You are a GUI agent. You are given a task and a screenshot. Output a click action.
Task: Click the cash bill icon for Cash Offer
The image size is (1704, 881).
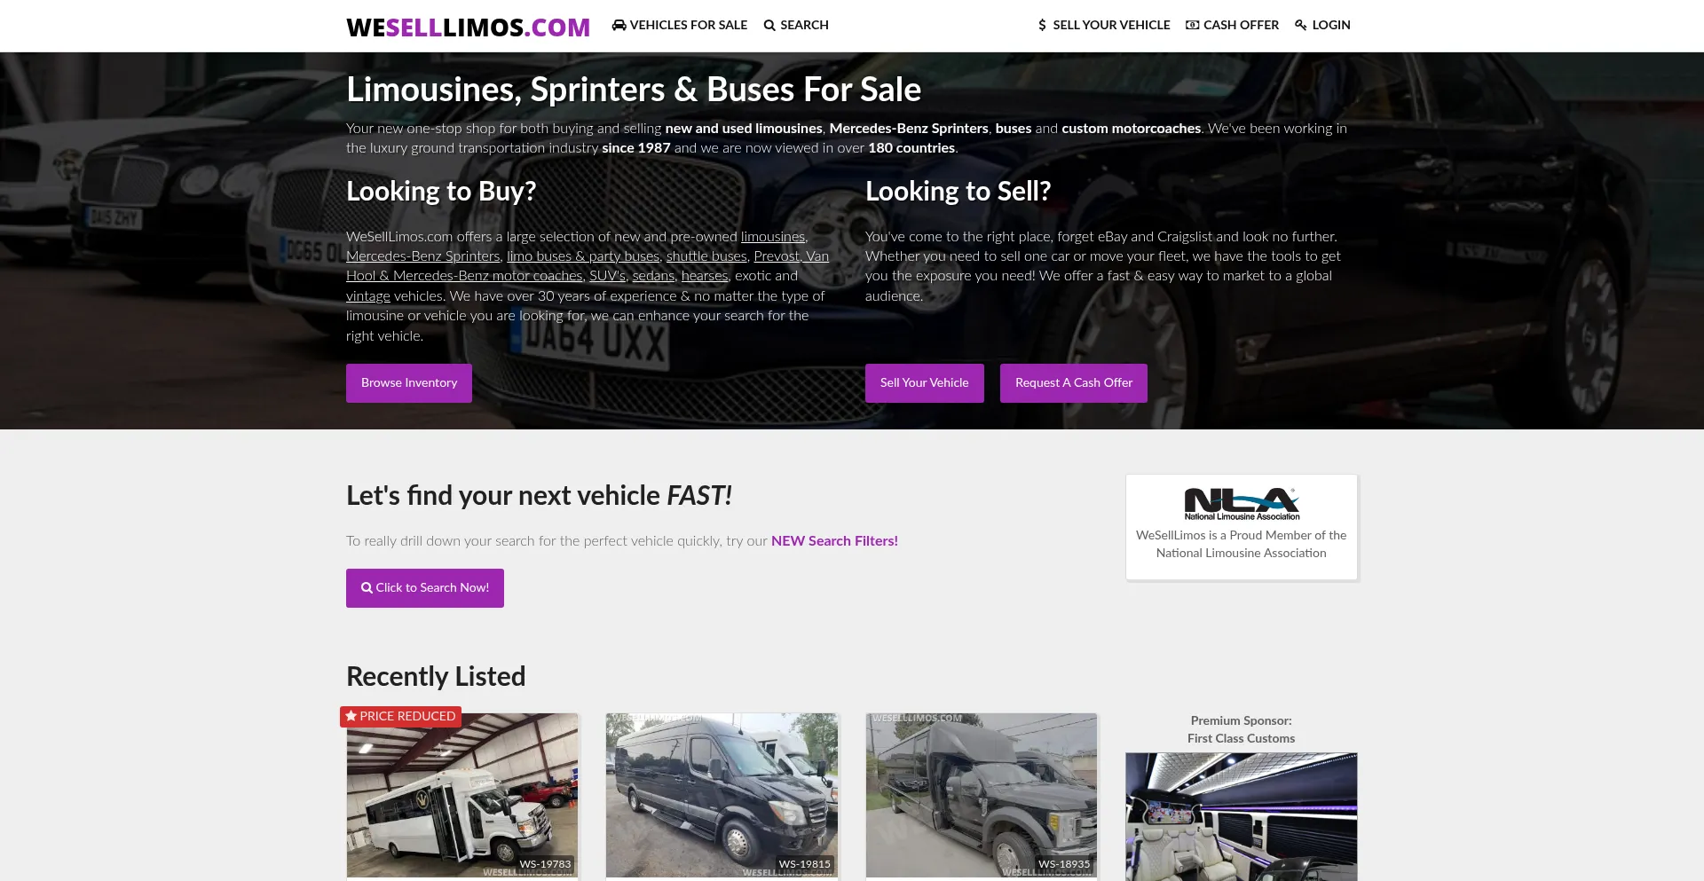click(1192, 26)
